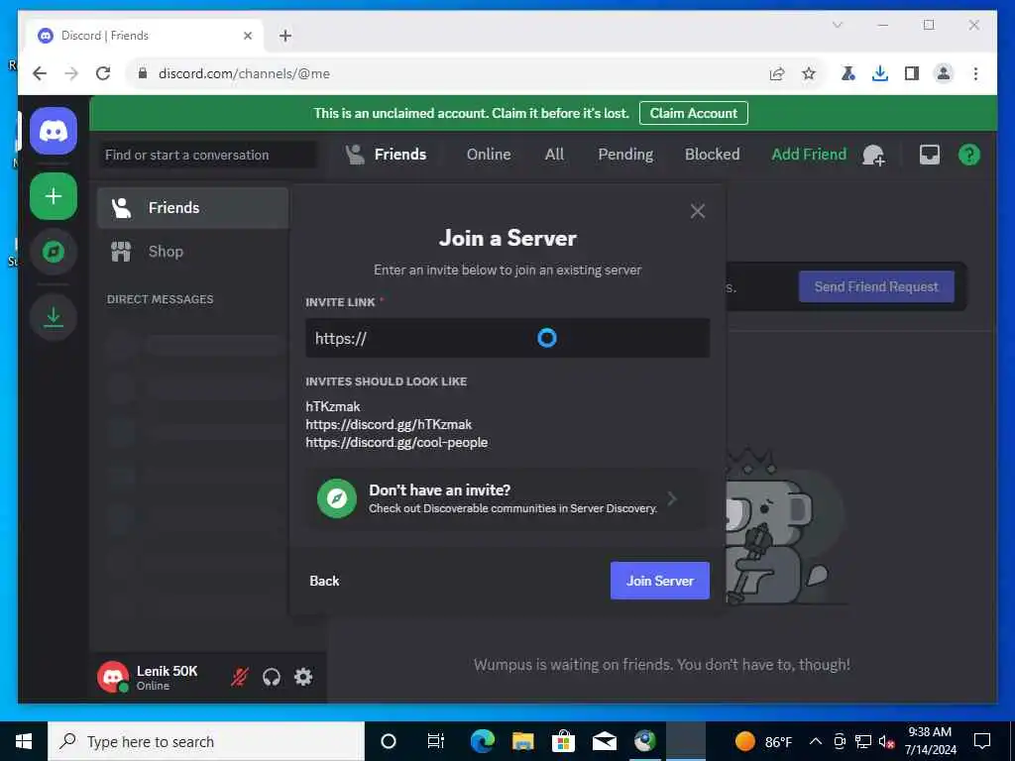Open Chrome three-dot menu

[975, 73]
